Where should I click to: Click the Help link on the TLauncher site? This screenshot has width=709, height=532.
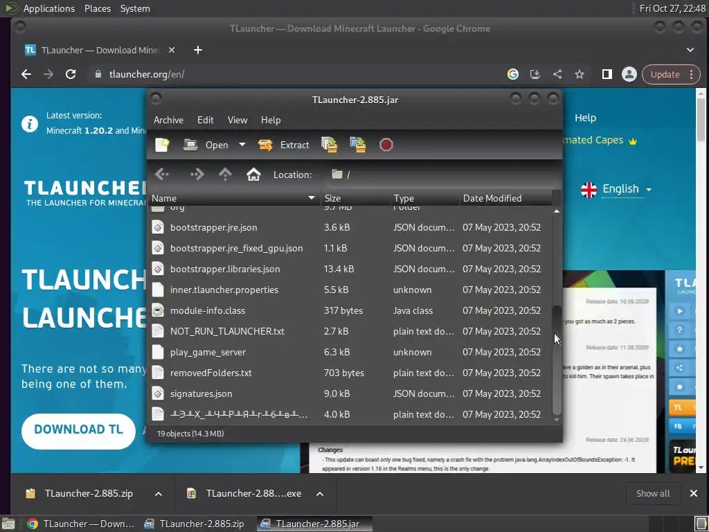pos(585,118)
